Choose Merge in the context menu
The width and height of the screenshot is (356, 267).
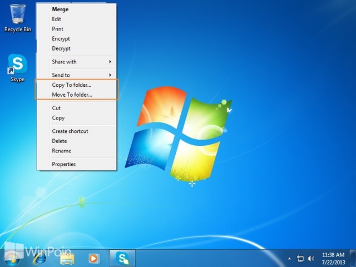tap(77, 9)
